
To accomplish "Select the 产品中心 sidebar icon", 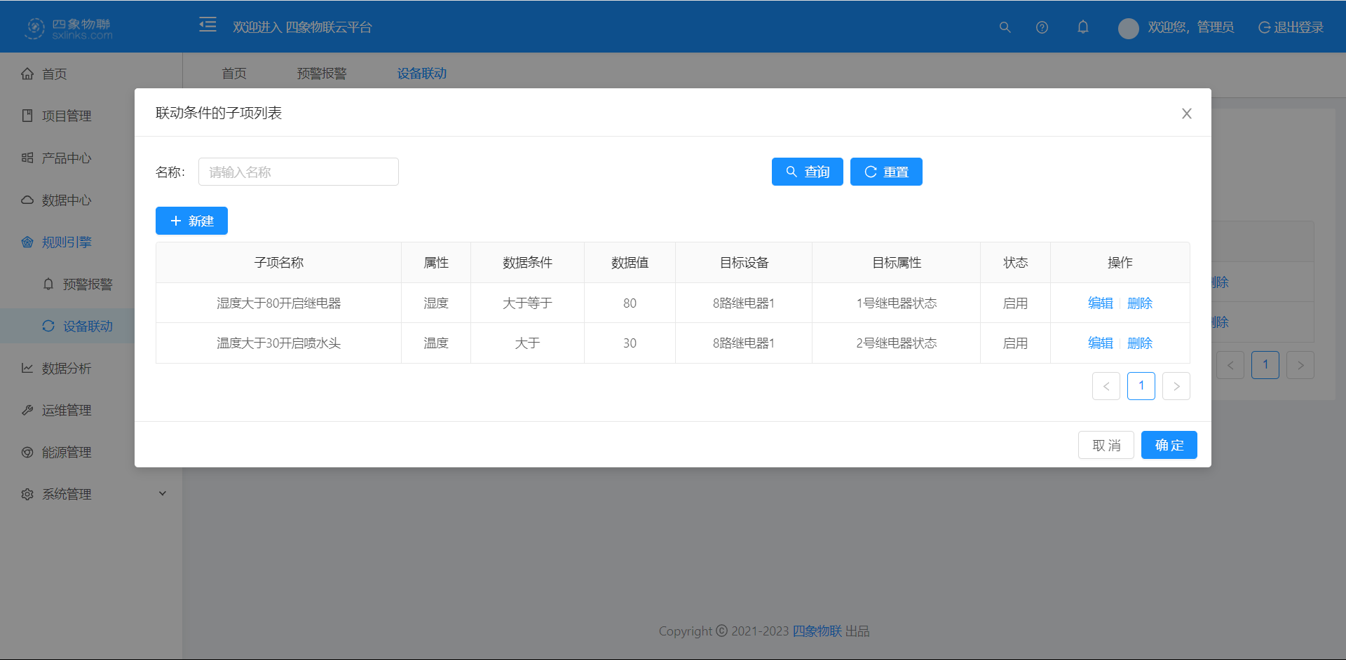I will coord(27,158).
